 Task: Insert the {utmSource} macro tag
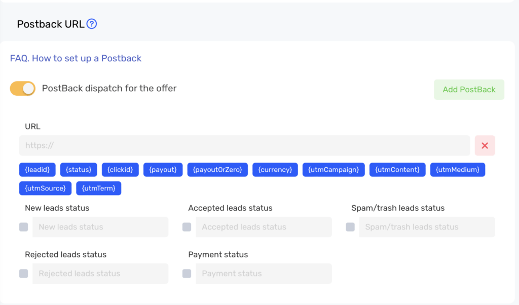pos(46,188)
